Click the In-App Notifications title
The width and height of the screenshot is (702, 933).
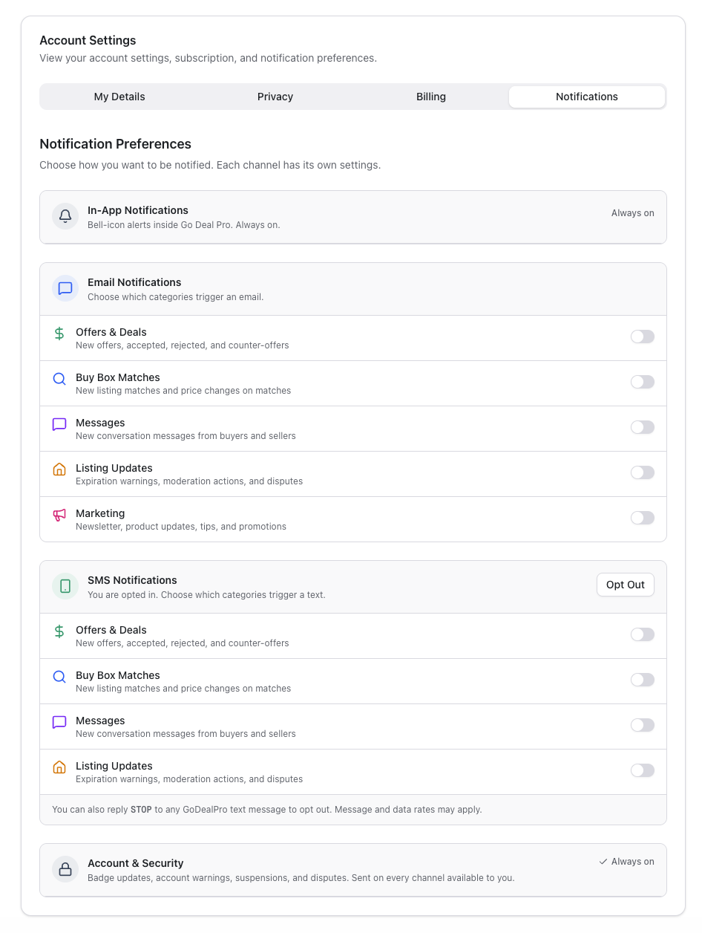(138, 210)
